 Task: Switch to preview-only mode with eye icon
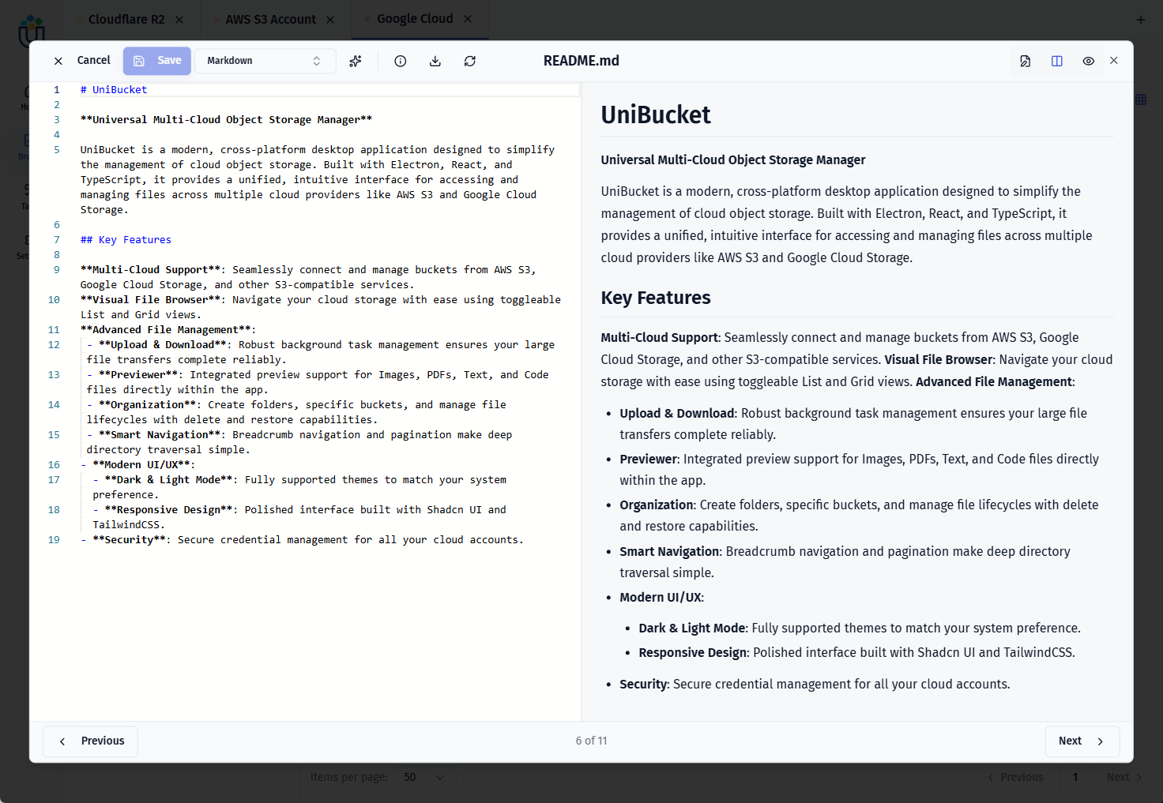point(1088,61)
